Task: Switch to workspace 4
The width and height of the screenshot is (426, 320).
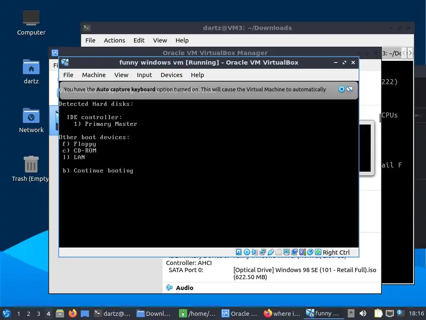Action: click(48, 314)
